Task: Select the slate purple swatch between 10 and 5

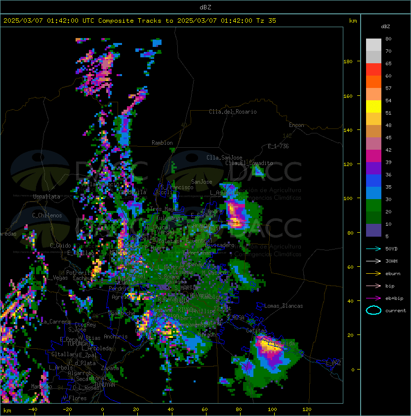Action: pos(373,230)
